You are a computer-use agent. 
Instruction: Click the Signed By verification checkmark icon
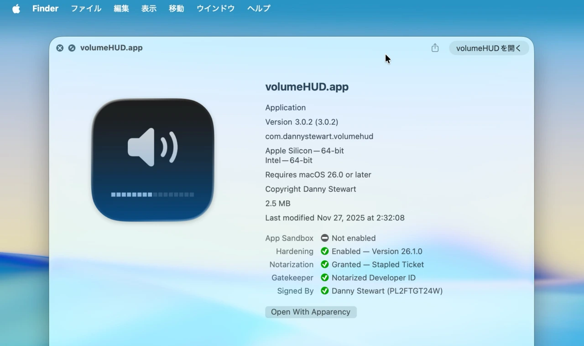pyautogui.click(x=325, y=291)
